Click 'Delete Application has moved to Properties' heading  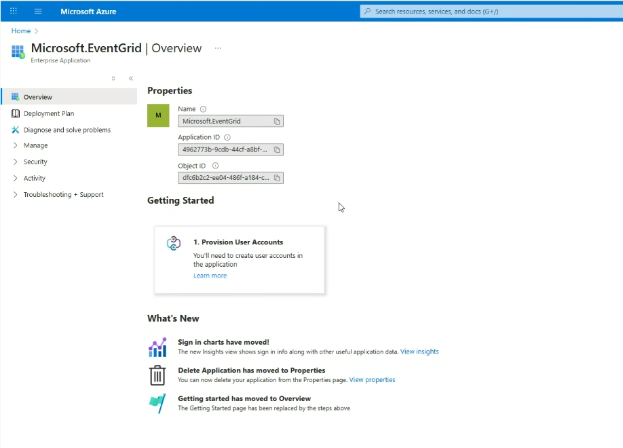click(252, 370)
